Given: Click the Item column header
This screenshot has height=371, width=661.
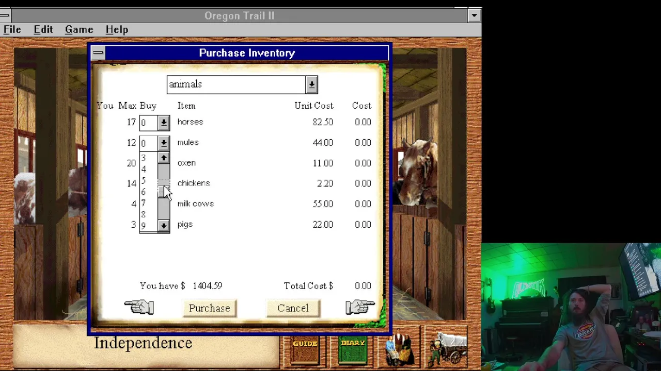Looking at the screenshot, I should tap(186, 106).
